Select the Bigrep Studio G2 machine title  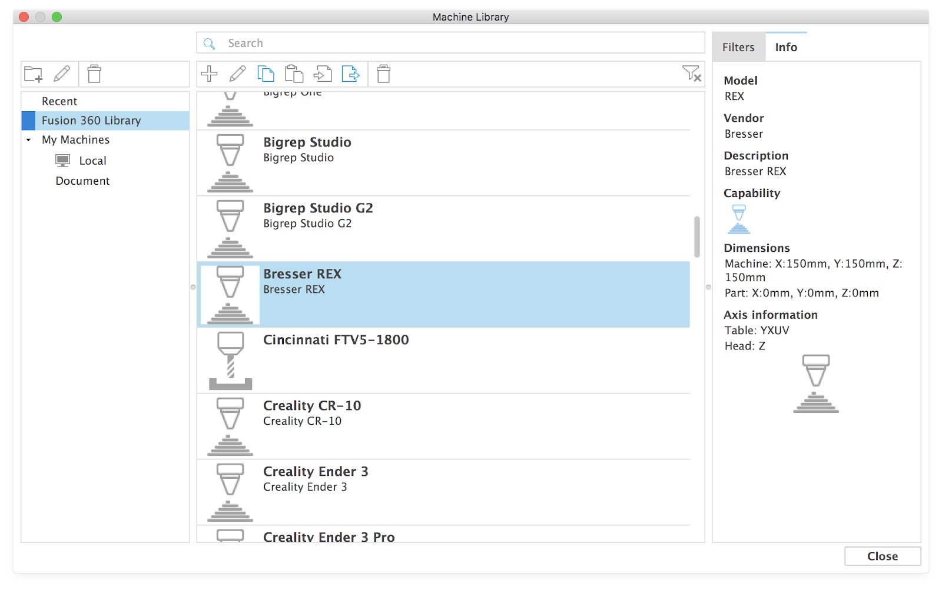coord(318,208)
